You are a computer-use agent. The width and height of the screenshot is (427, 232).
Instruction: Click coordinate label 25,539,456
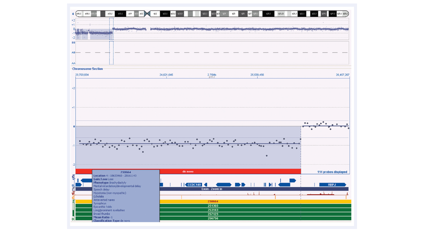[x=257, y=75]
